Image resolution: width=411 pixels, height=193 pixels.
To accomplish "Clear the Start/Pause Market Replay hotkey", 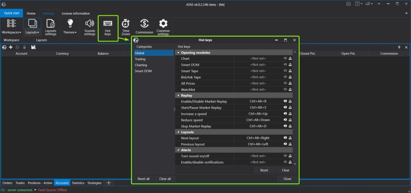I will click(x=285, y=107).
